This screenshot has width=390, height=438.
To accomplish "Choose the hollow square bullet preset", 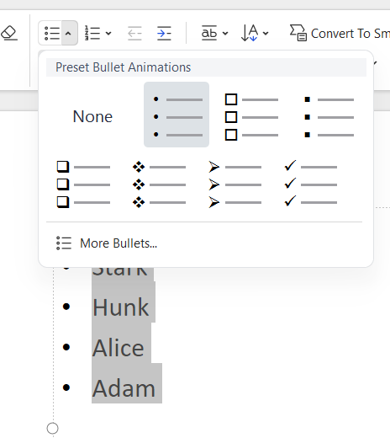I will click(x=252, y=117).
